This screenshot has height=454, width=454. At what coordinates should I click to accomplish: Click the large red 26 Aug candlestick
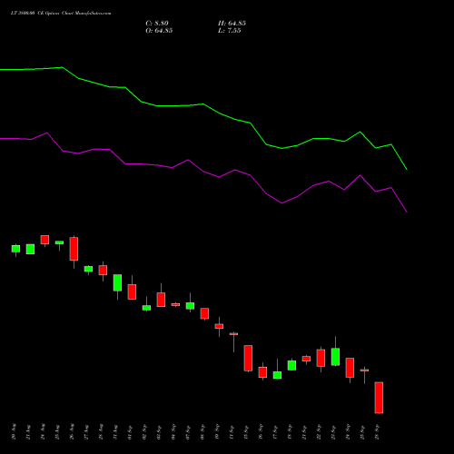pyautogui.click(x=74, y=249)
